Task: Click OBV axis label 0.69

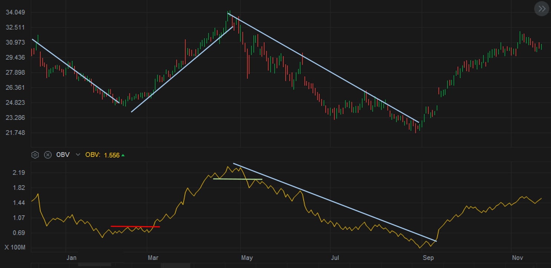Action: click(x=19, y=233)
